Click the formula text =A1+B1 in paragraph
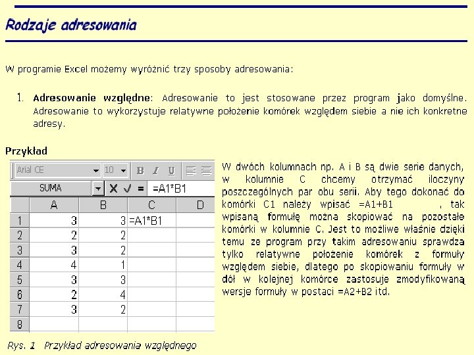The image size is (474, 355). click(x=376, y=204)
